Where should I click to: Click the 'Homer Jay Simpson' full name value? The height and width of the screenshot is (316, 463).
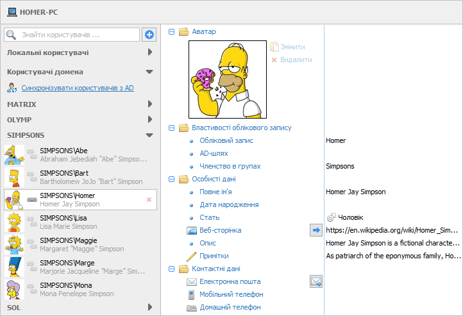point(355,192)
